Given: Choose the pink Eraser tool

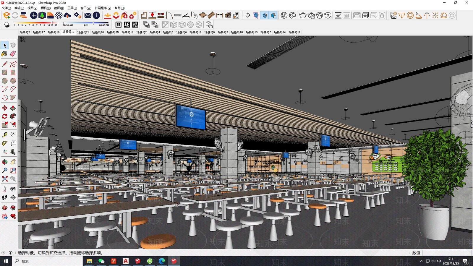Looking at the screenshot, I should (x=13, y=54).
